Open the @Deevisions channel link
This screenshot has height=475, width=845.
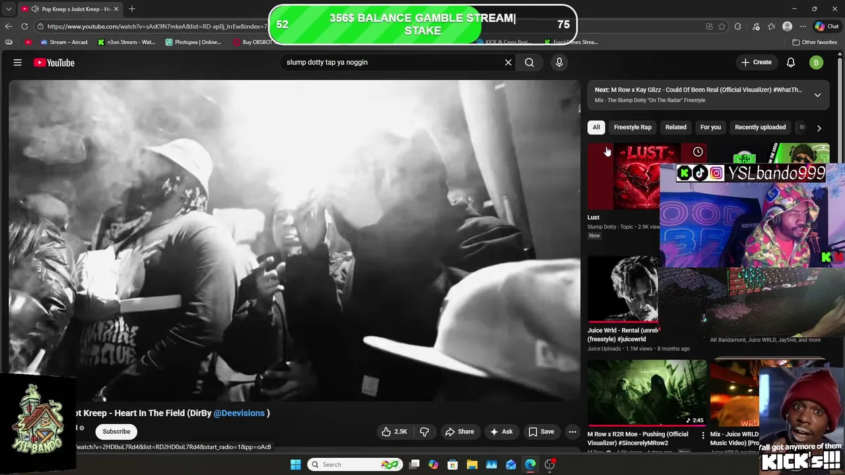pos(239,413)
